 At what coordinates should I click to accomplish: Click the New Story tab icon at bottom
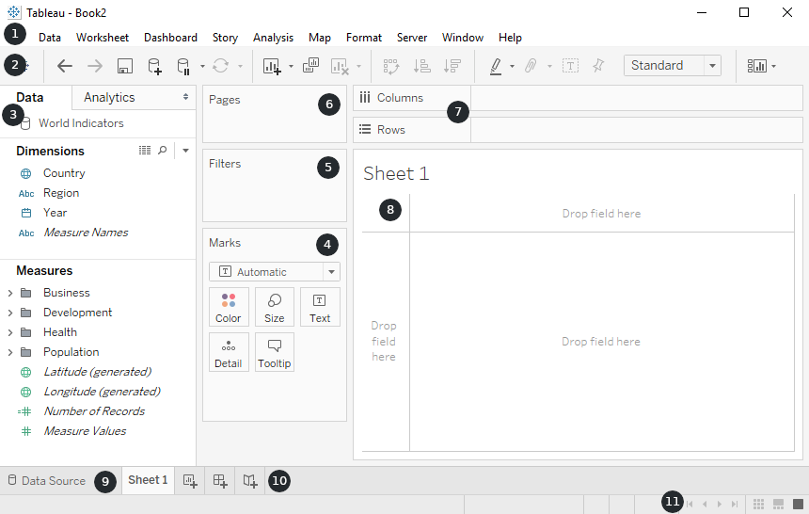pyautogui.click(x=250, y=481)
